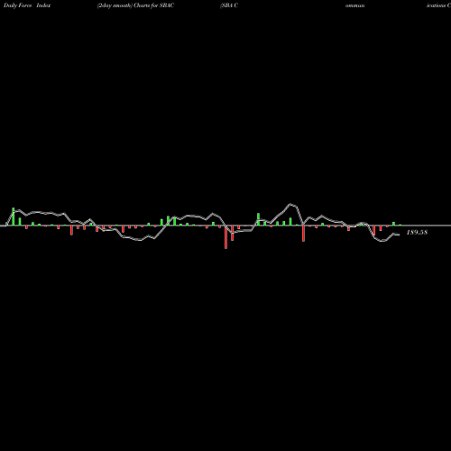Click the value label 189.58
This screenshot has width=451, height=451.
[417, 232]
